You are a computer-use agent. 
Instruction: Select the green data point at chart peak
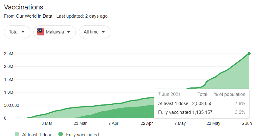coord(249,54)
